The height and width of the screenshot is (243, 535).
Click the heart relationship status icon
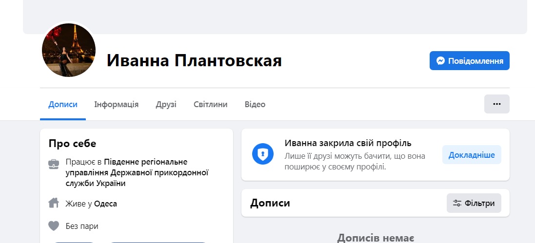pos(54,226)
